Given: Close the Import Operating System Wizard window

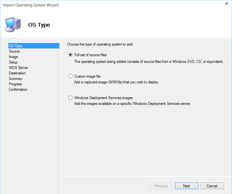Looking at the screenshot, I should [226, 4].
